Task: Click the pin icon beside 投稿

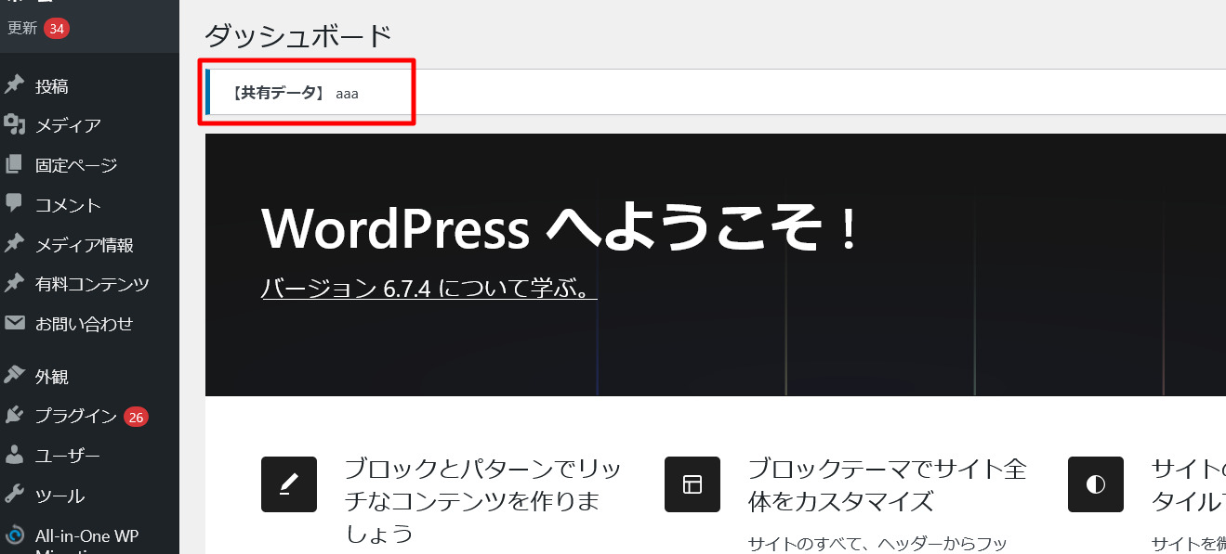Action: [x=14, y=86]
